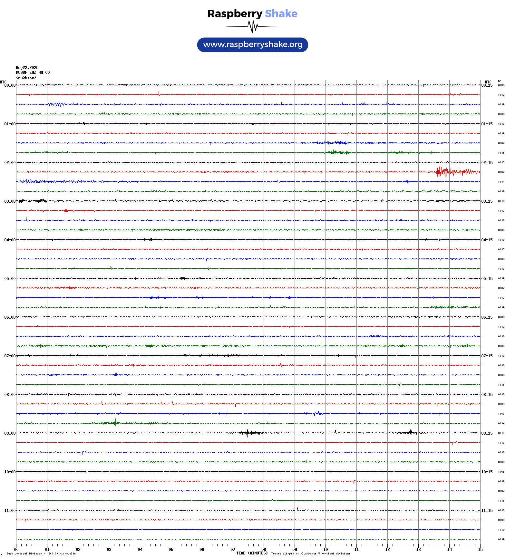Click the 04:00 time label

click(x=10, y=240)
